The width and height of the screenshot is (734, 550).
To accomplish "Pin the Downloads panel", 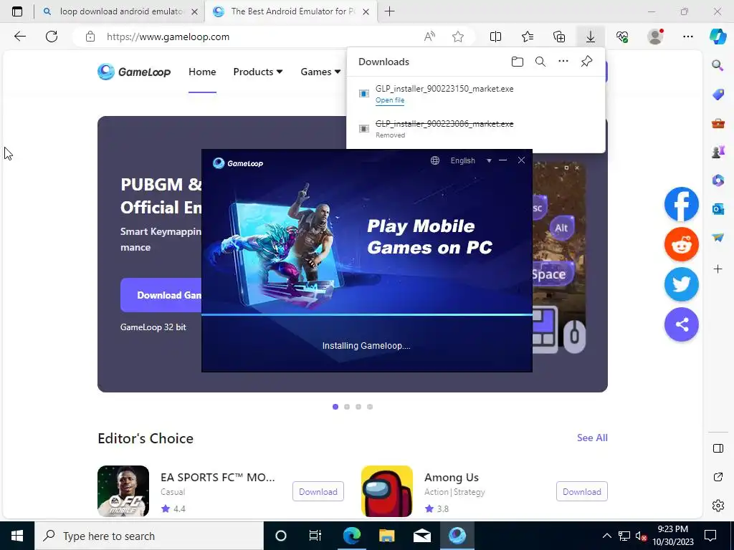I will click(x=586, y=62).
